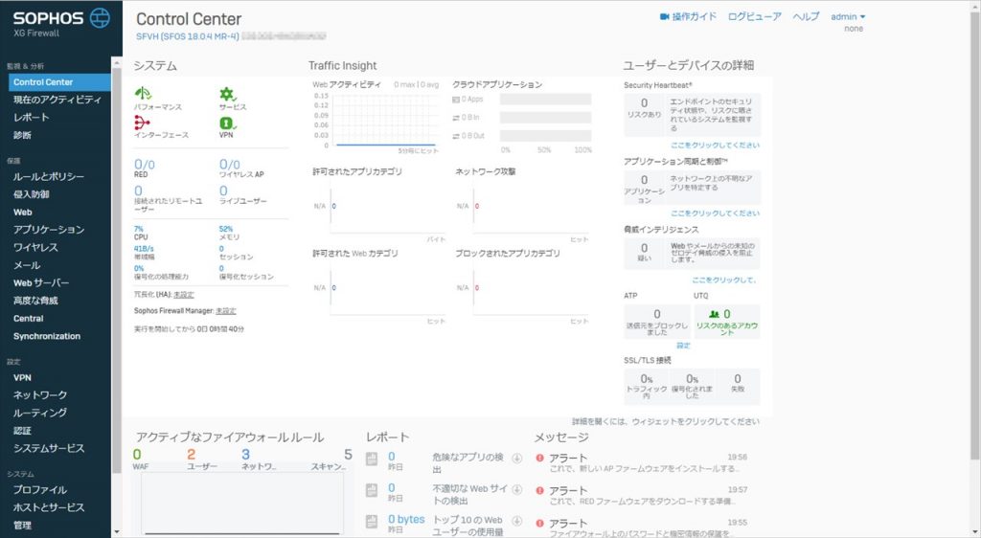
Task: Open 診断 in sidebar
Action: pyautogui.click(x=22, y=135)
